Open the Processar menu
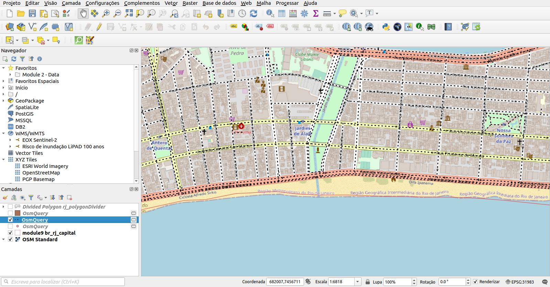This screenshot has height=287, width=550. pyautogui.click(x=287, y=3)
